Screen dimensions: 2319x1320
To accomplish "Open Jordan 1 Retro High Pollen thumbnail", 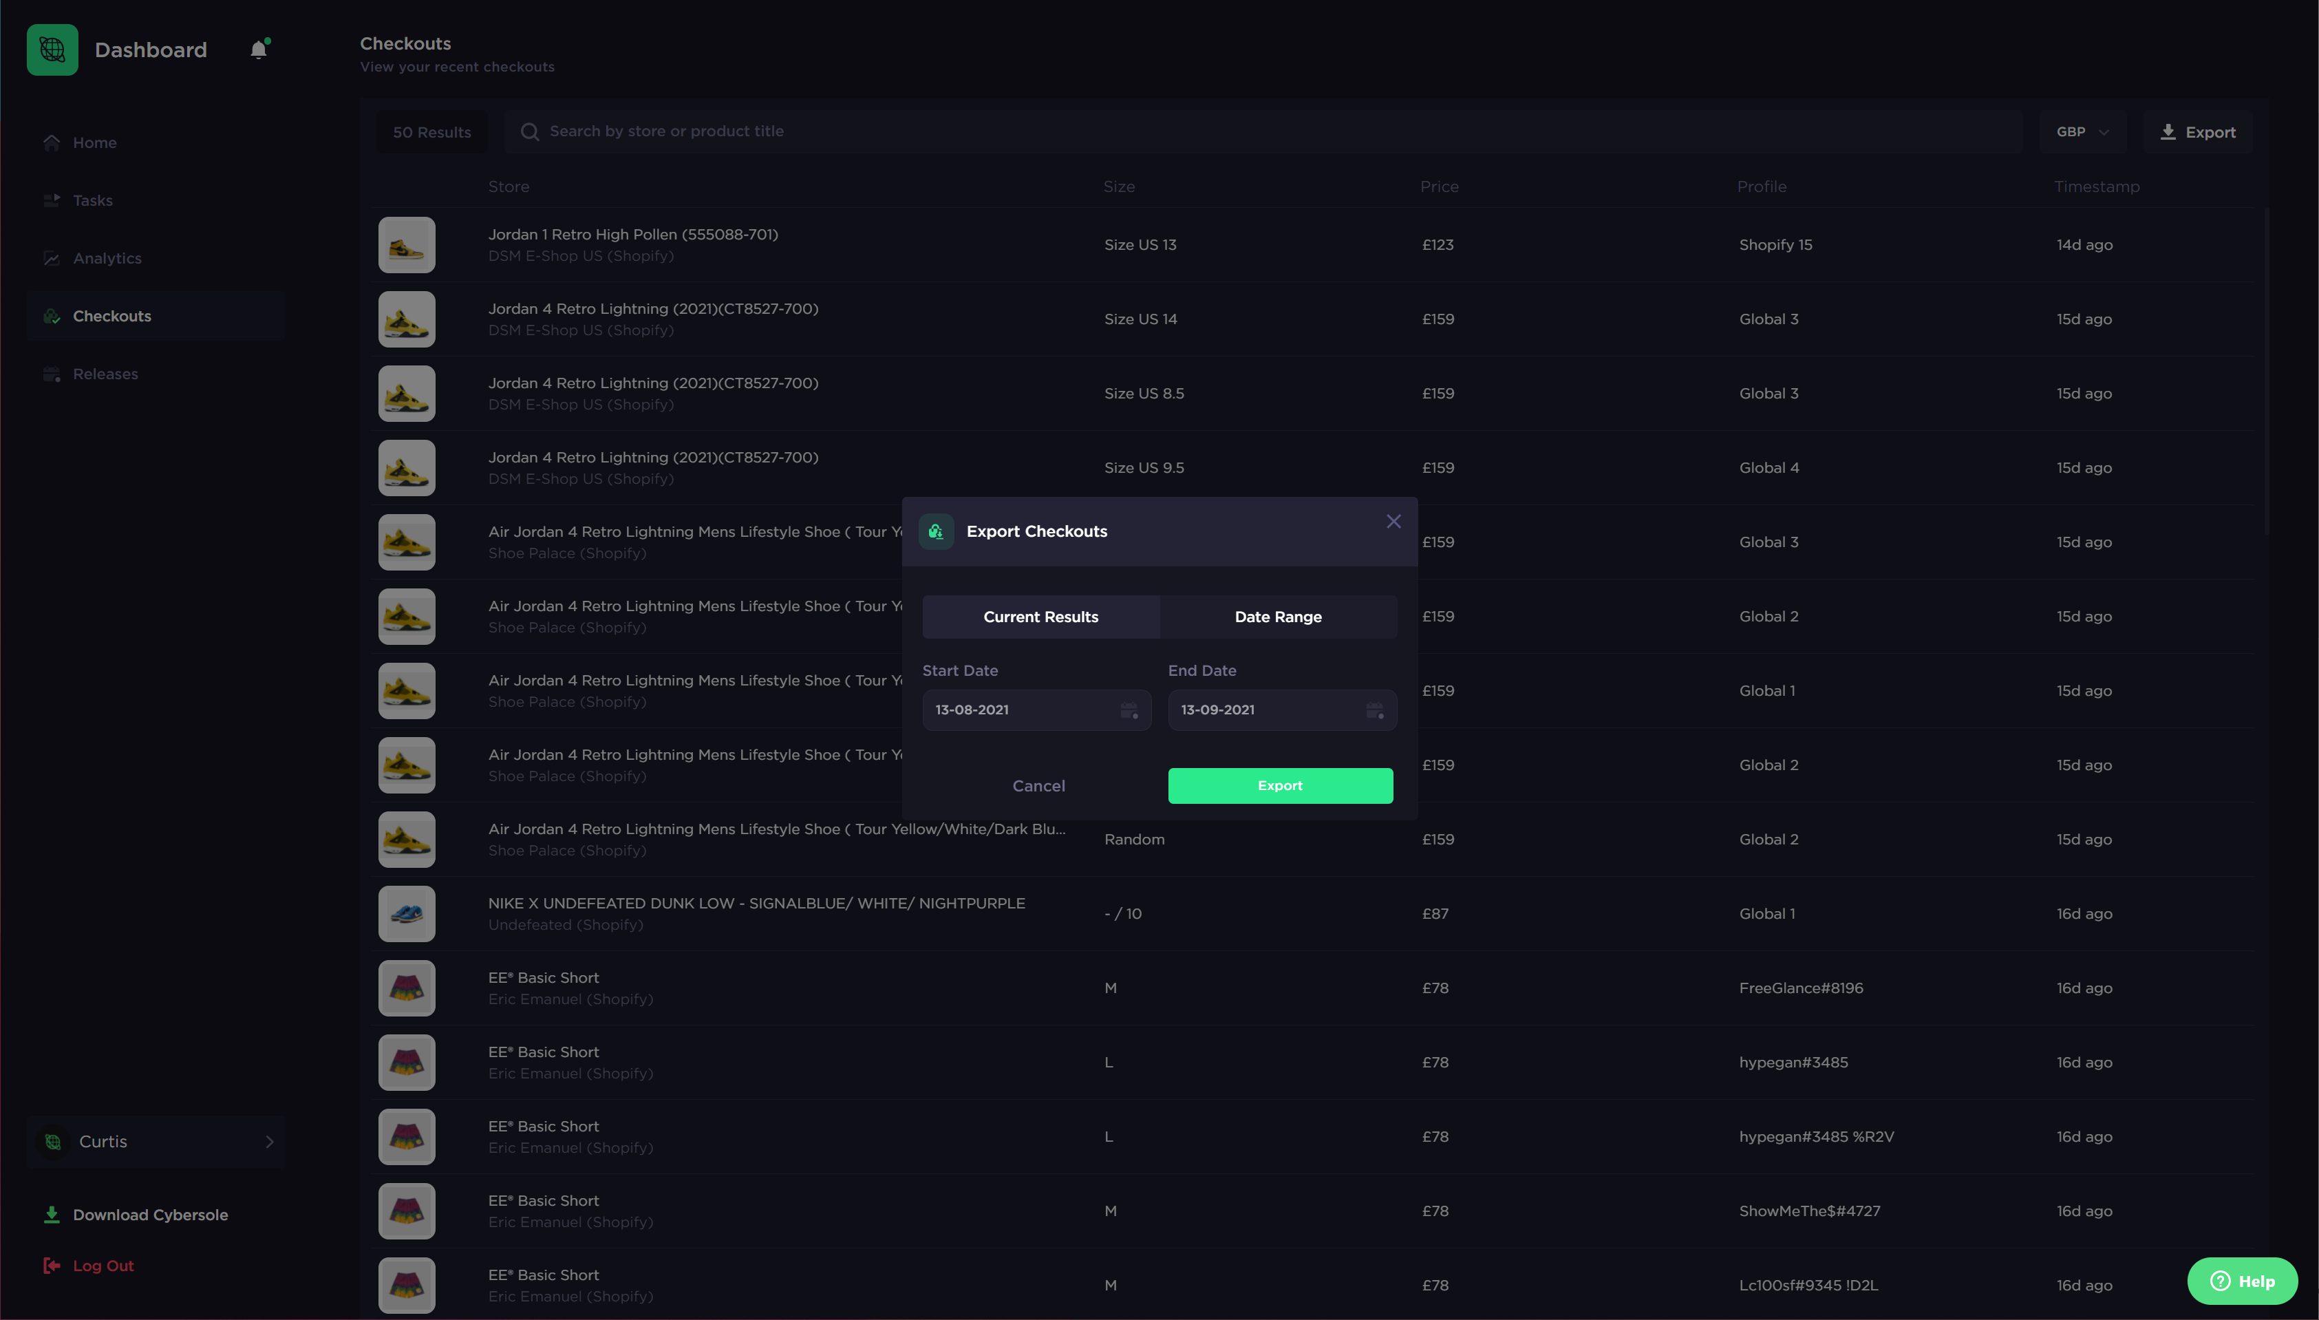I will tap(407, 245).
